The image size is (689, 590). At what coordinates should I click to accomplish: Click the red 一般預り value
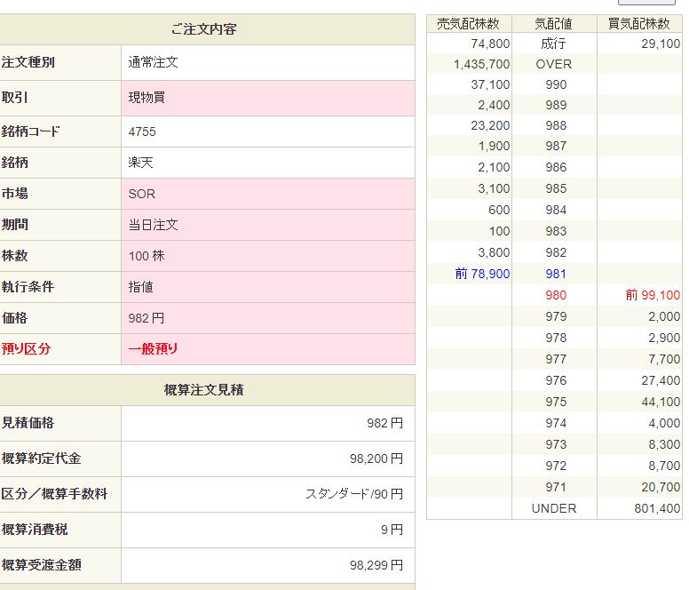click(x=153, y=349)
